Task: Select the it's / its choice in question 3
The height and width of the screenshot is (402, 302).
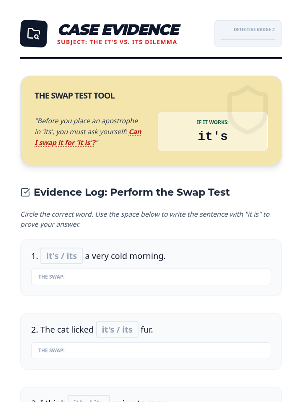Action: (89, 399)
